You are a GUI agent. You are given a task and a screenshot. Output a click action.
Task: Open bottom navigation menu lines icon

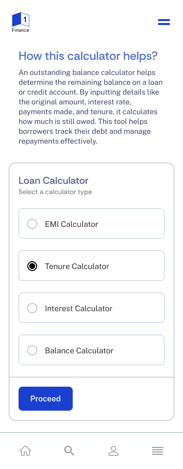click(157, 451)
